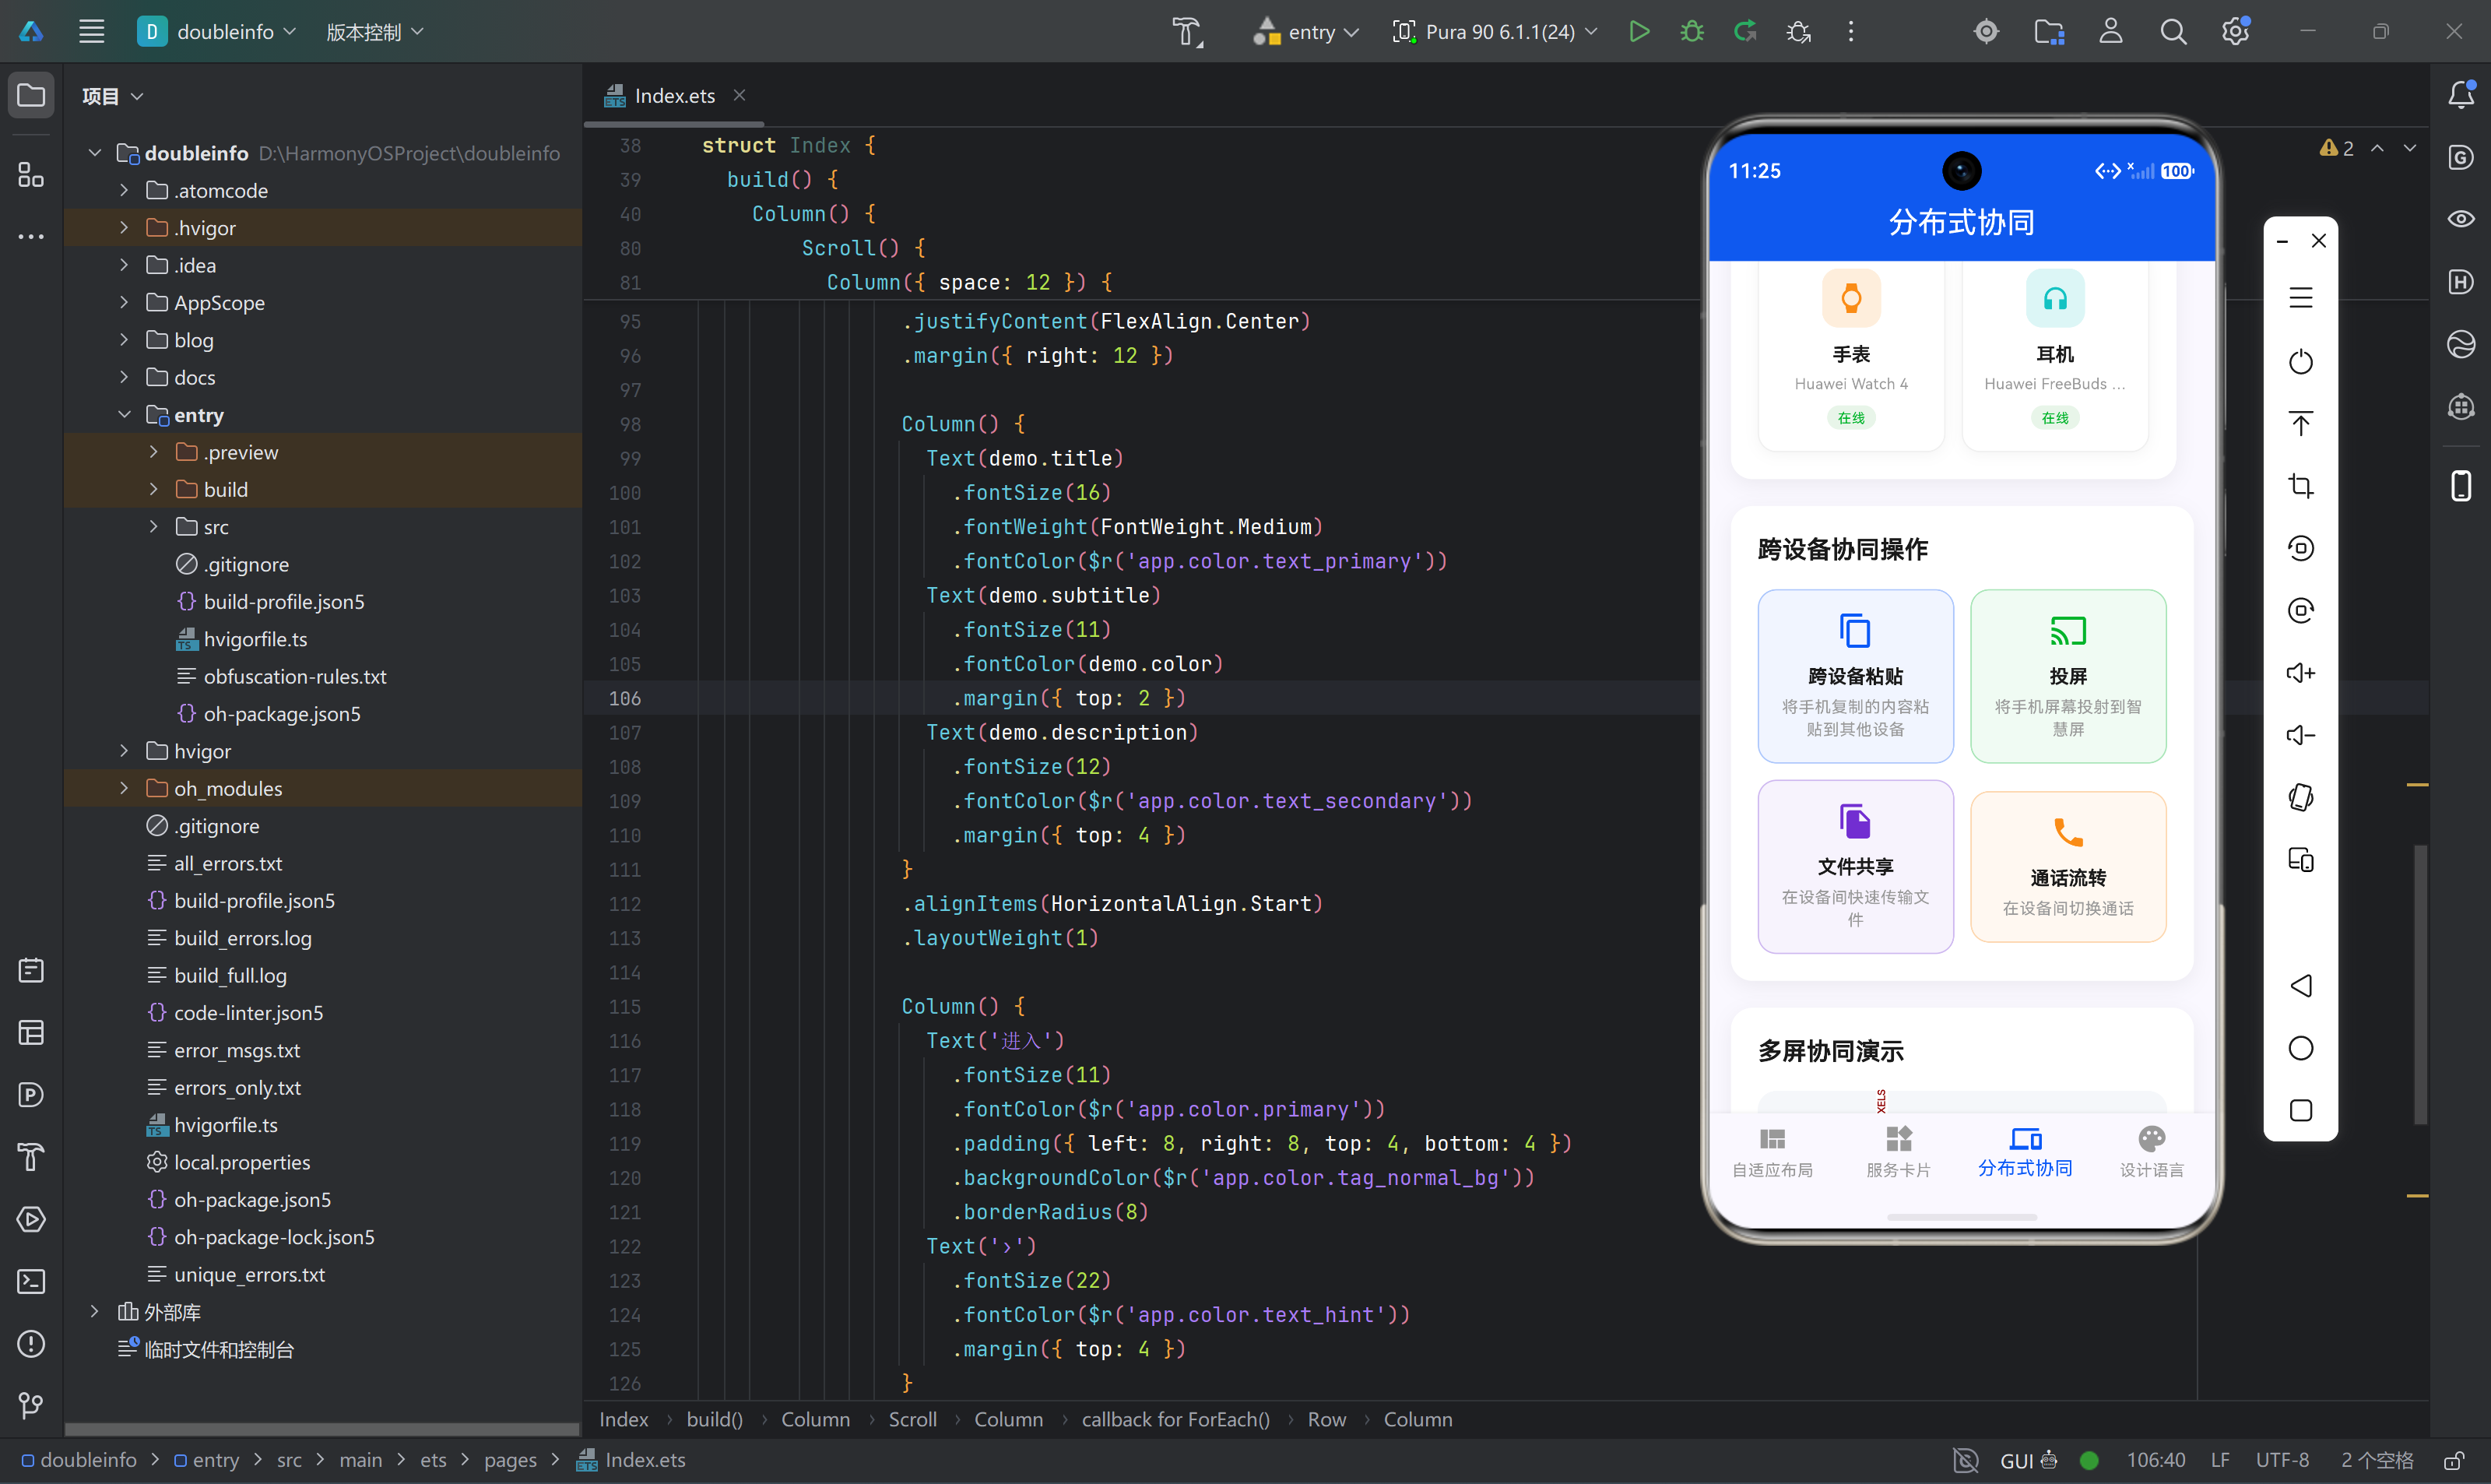
Task: Click emulator back triangle button
Action: [2300, 986]
